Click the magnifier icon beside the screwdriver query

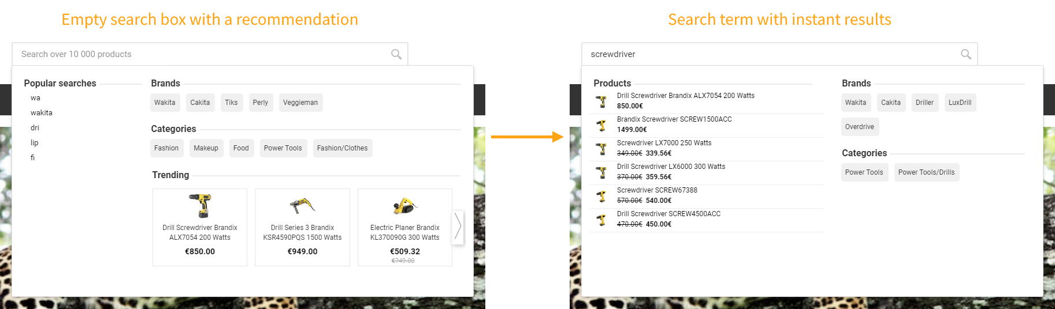pyautogui.click(x=965, y=54)
